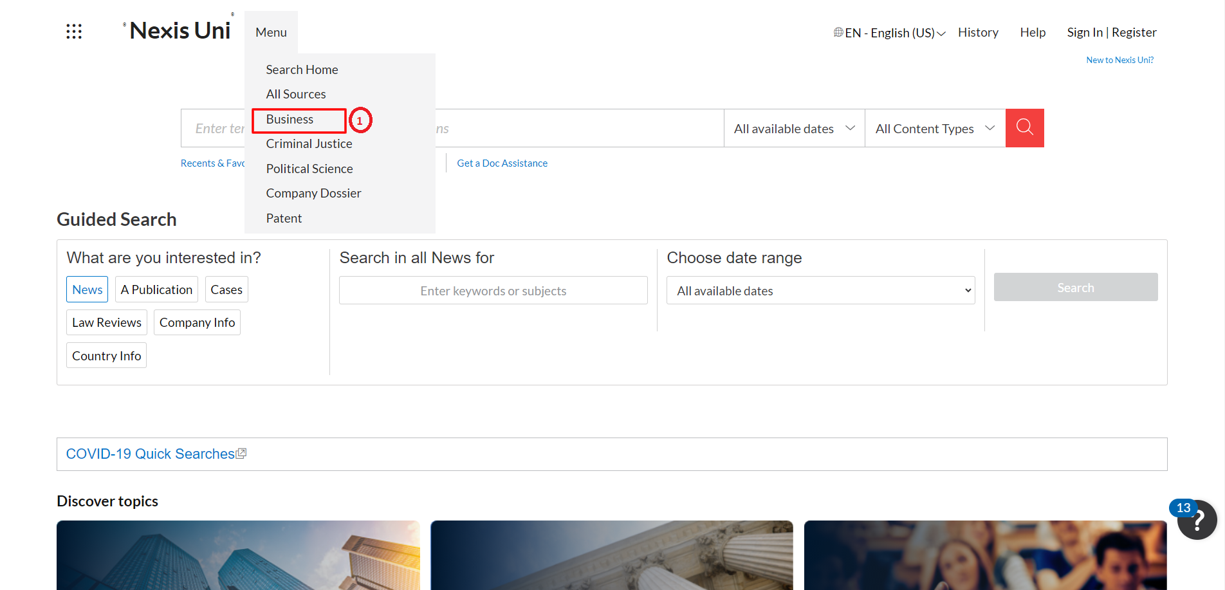The height and width of the screenshot is (590, 1225).
Task: Open the History link
Action: click(x=978, y=32)
